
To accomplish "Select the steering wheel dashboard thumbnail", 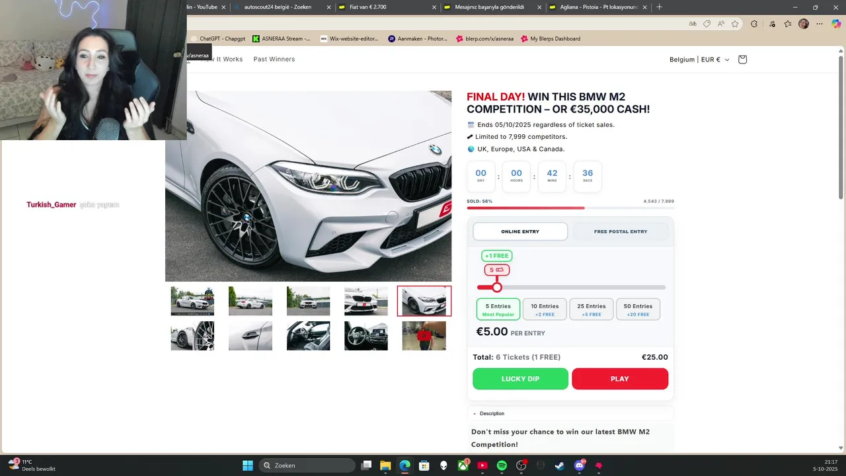I will (x=366, y=336).
